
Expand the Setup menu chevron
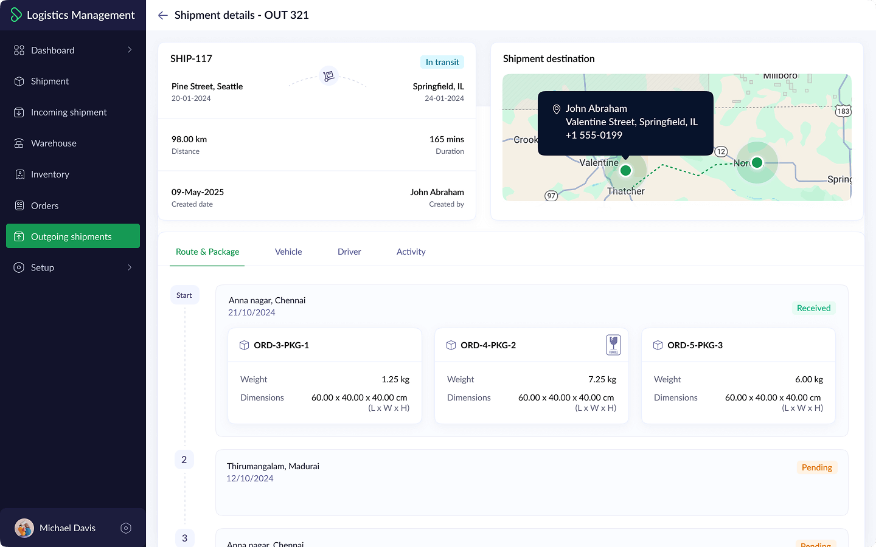pos(130,267)
